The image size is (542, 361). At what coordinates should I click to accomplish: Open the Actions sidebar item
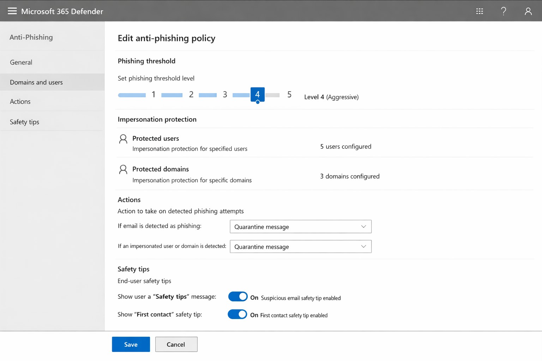20,102
